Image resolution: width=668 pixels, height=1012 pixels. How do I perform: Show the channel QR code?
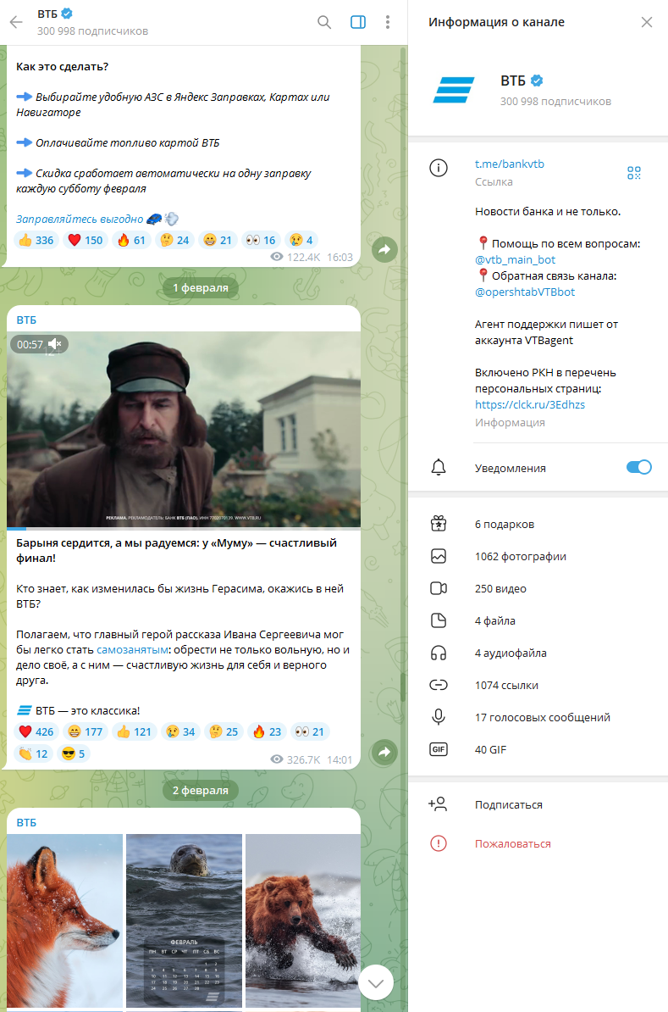pos(634,172)
